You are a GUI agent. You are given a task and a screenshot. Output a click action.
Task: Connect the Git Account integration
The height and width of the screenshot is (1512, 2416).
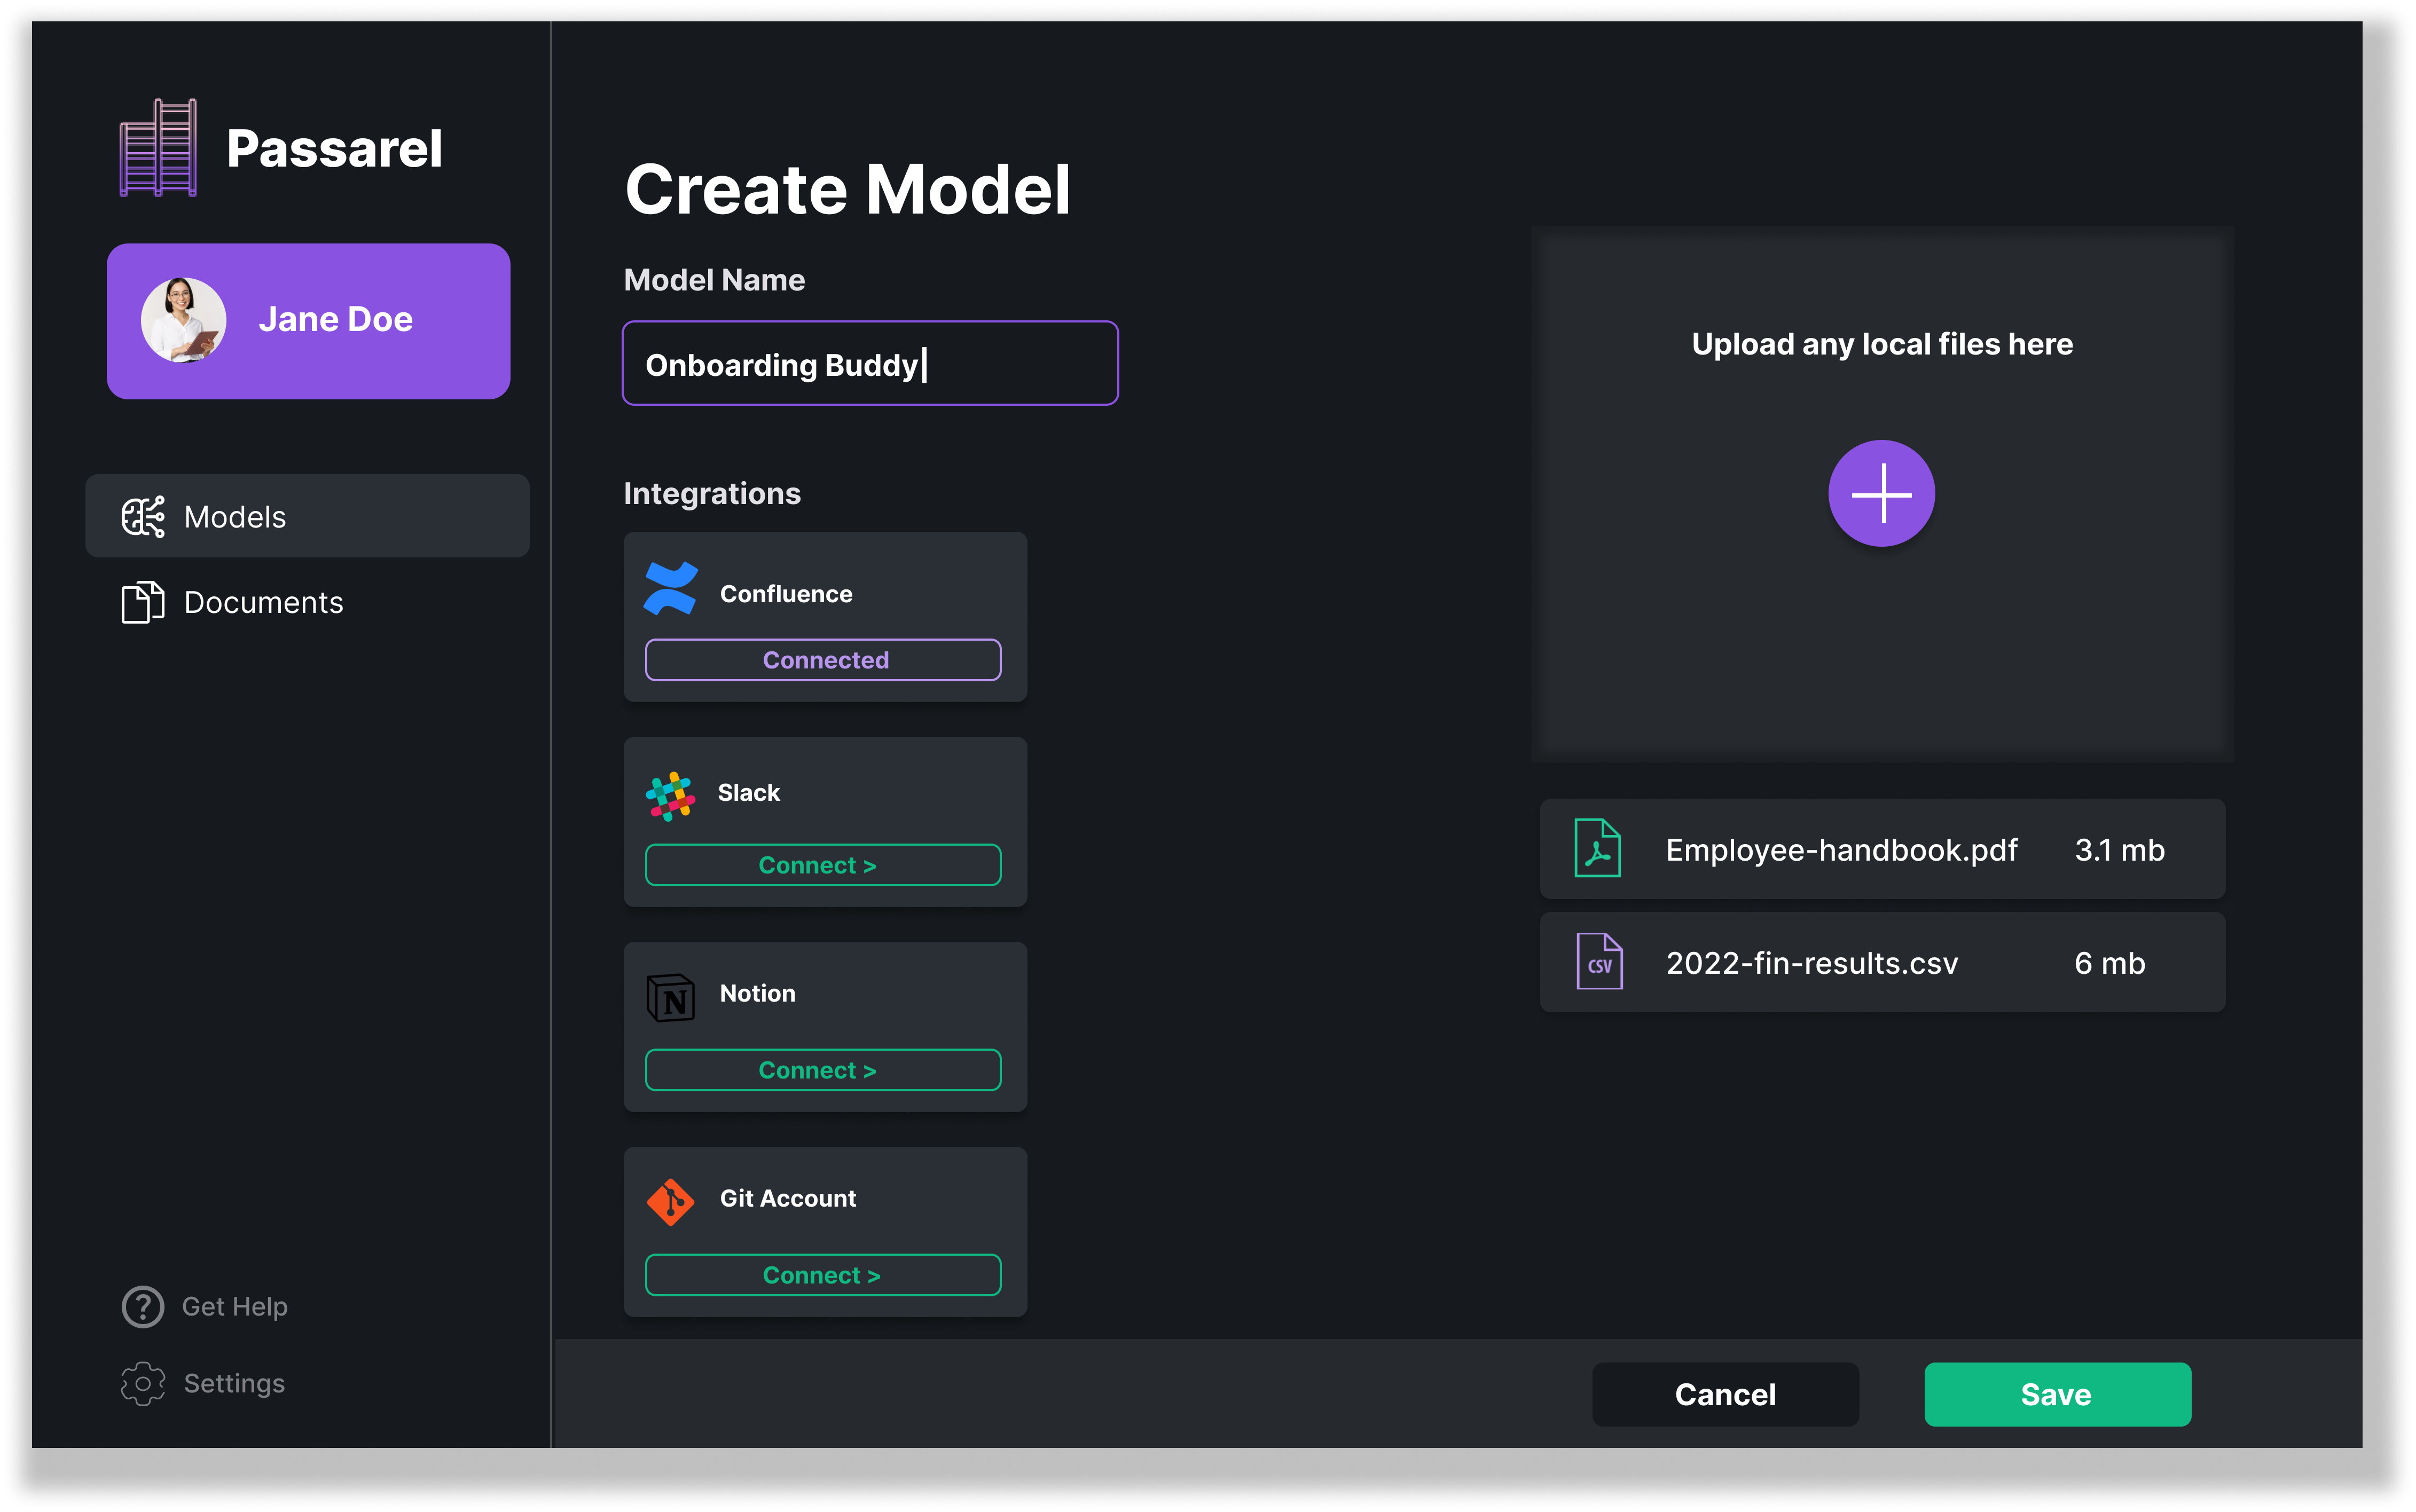[823, 1275]
